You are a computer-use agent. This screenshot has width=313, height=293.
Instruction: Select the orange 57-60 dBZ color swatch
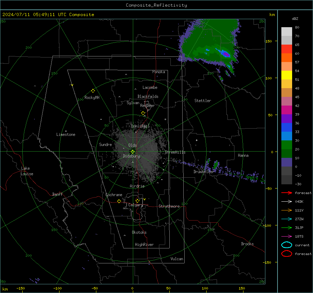tap(287, 57)
